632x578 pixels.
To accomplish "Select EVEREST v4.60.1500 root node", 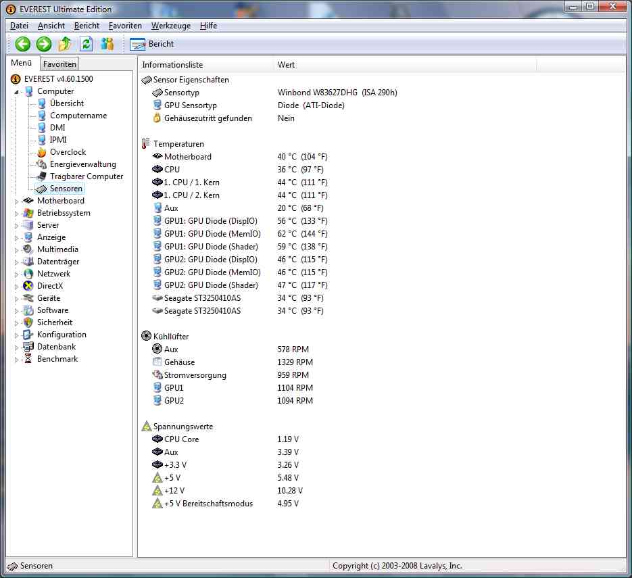I will coord(58,79).
